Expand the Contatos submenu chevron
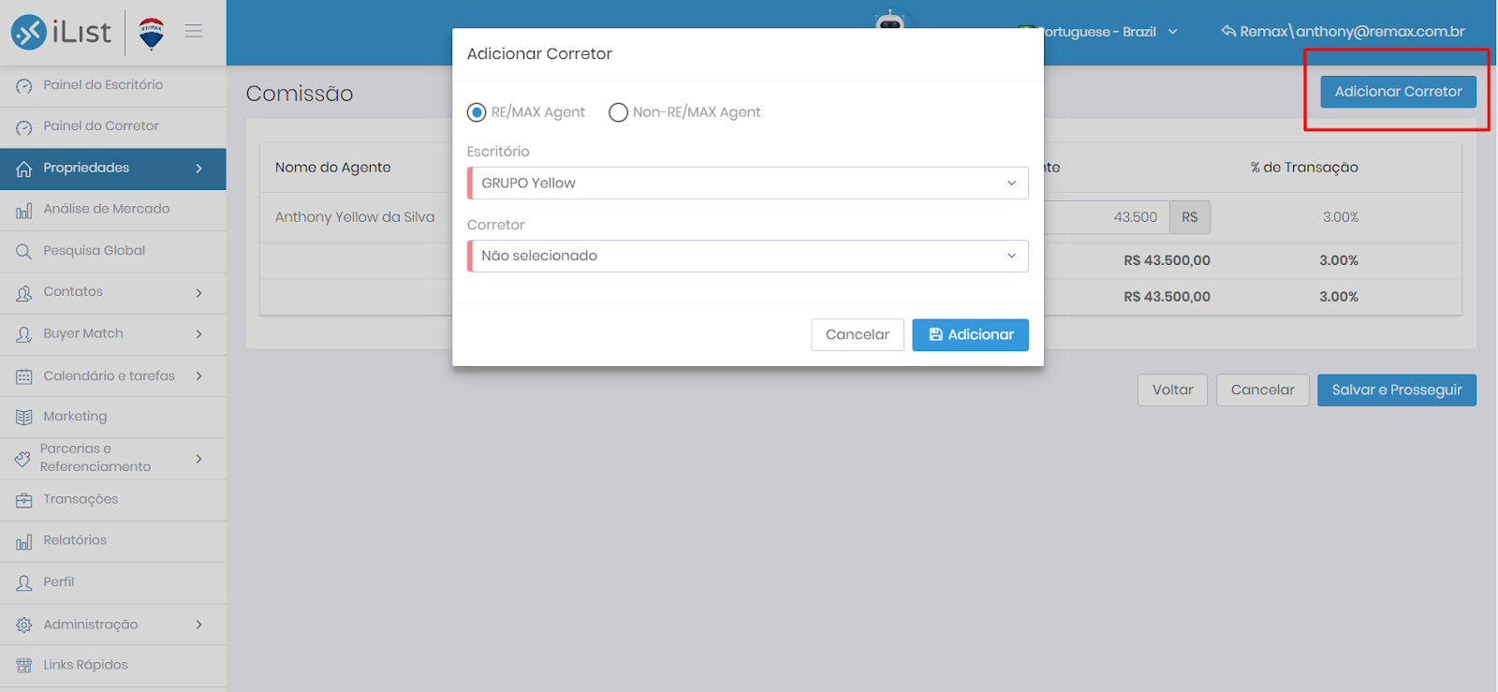Viewport: 1498px width, 692px height. pyautogui.click(x=199, y=293)
